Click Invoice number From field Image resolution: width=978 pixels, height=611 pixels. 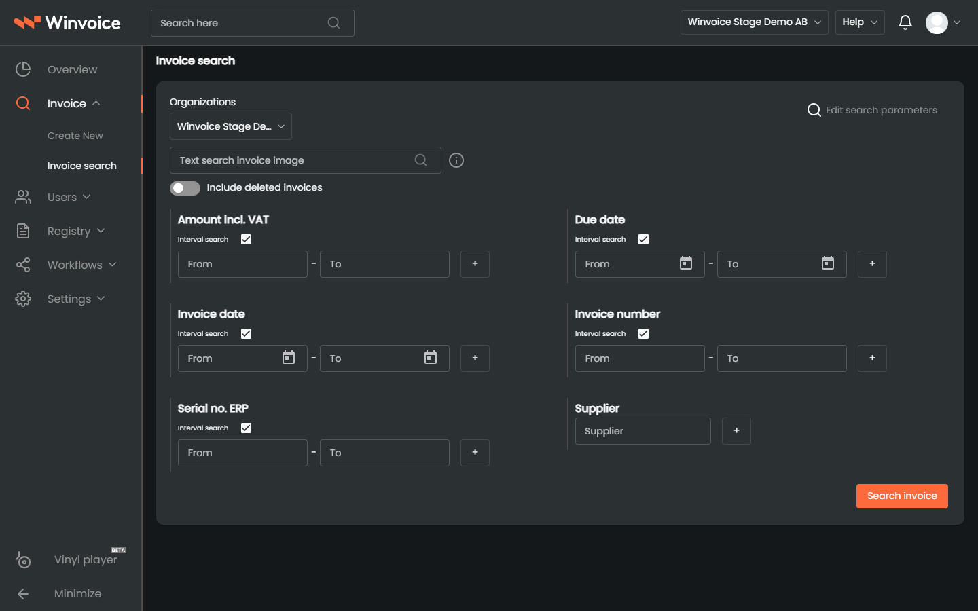tap(640, 358)
